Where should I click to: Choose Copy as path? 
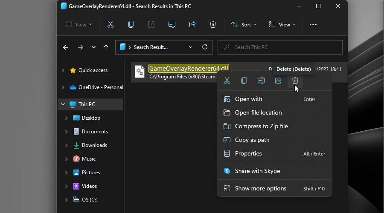[274, 140]
